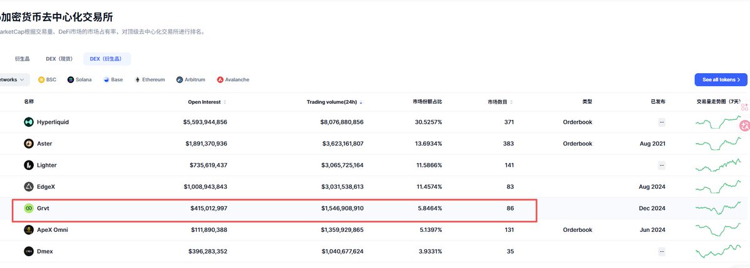Open the Aster exchange link
This screenshot has height=268, width=750.
[x=44, y=144]
